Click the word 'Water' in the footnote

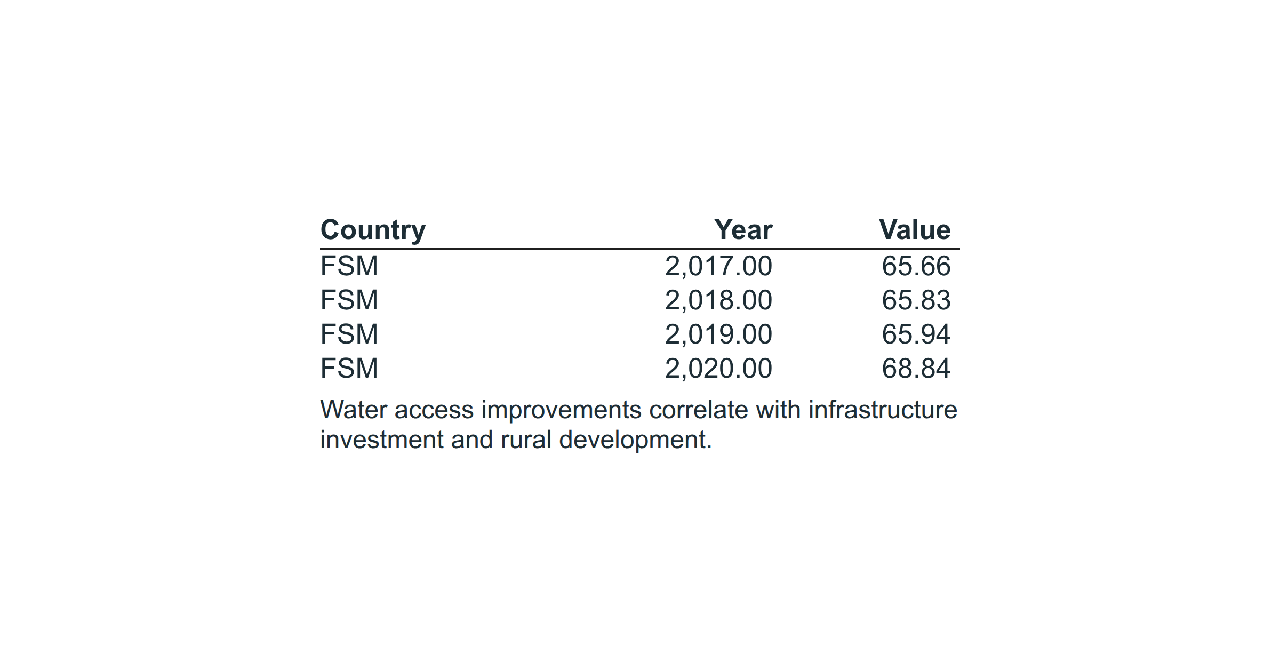(x=354, y=410)
